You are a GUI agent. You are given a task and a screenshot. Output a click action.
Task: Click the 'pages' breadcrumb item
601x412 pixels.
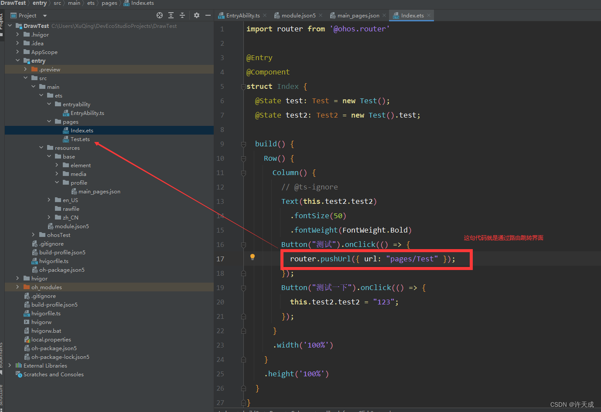[x=109, y=3]
